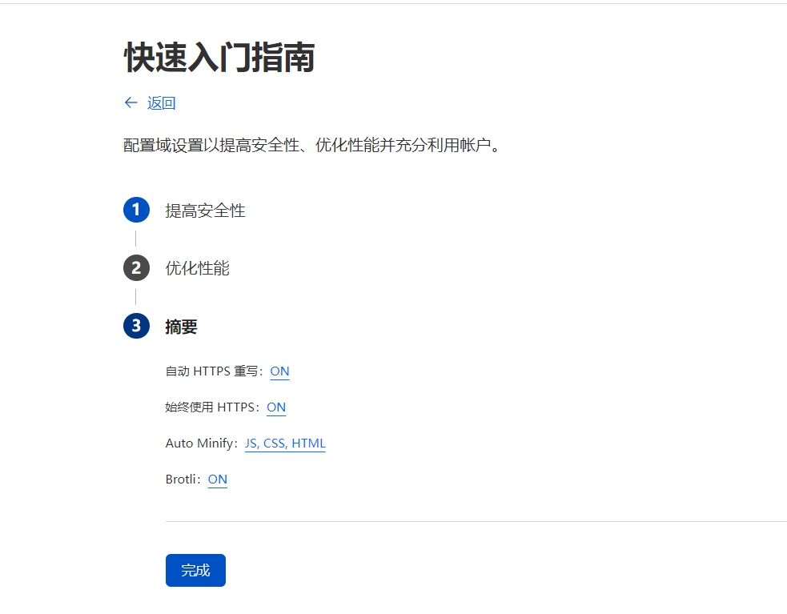Open Auto Minify JS, CSS, HTML setting
This screenshot has height=614, width=787.
tap(285, 443)
